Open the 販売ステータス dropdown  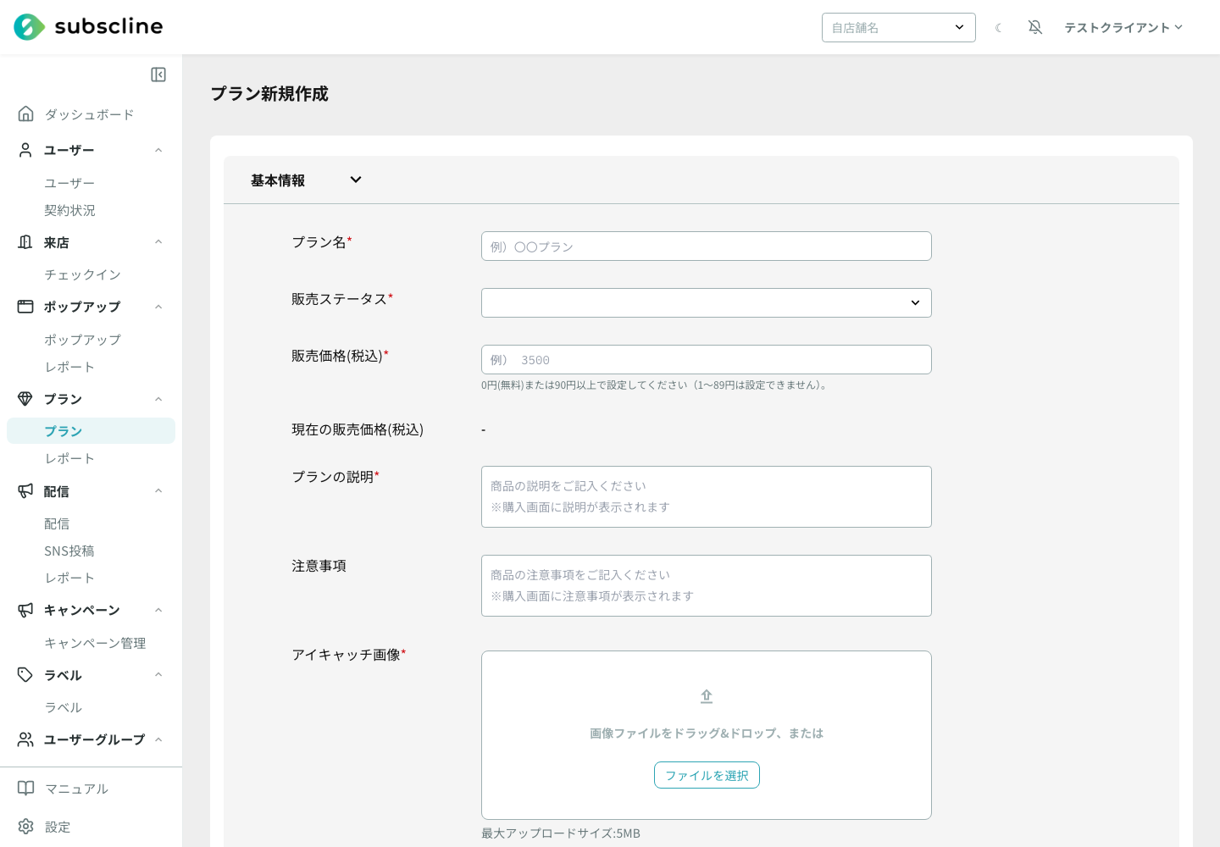[x=707, y=302]
